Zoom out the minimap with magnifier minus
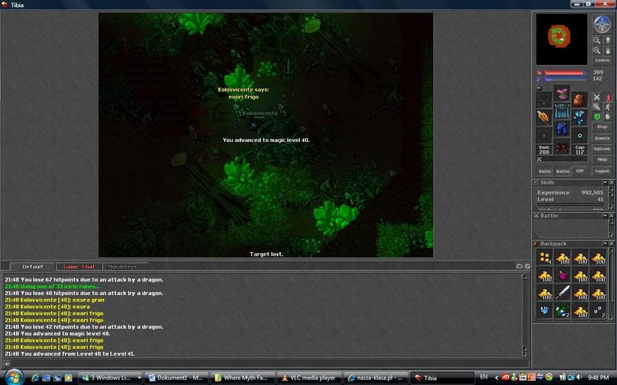 point(597,40)
